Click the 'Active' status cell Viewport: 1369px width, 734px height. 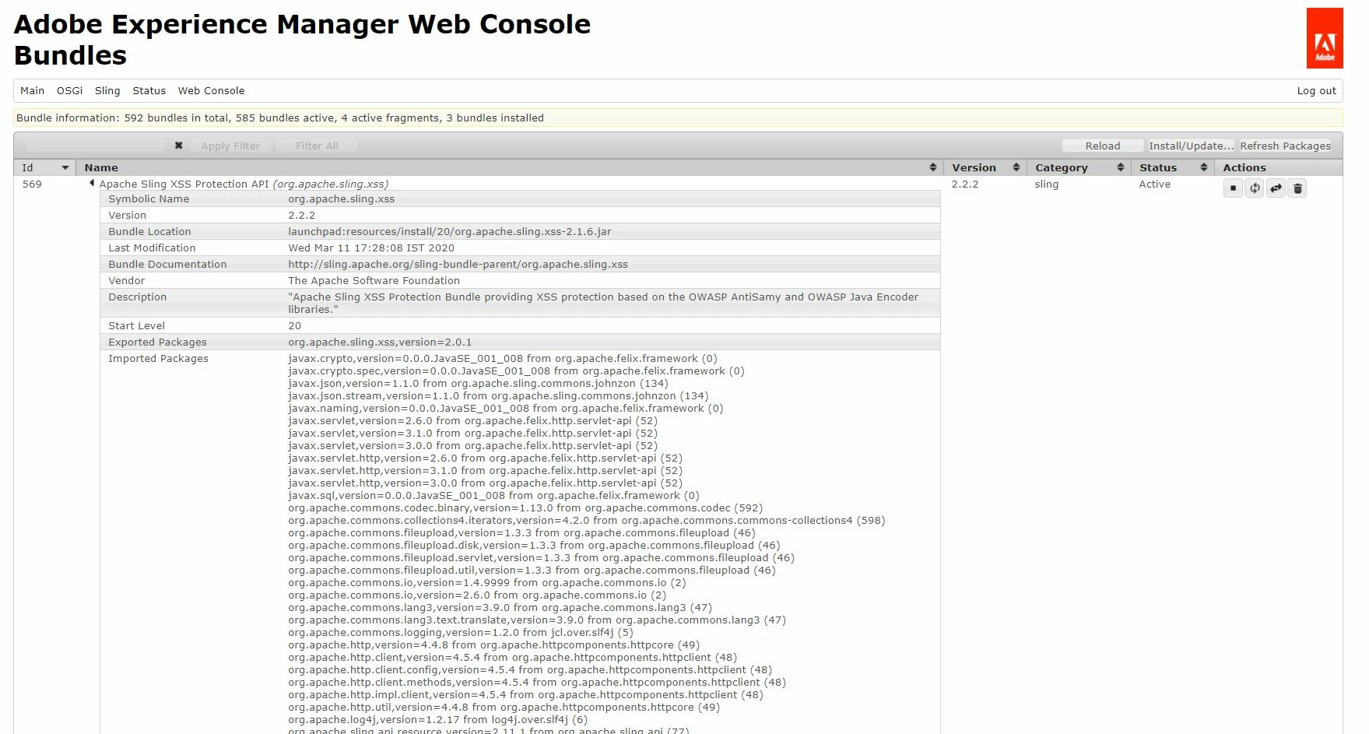click(x=1154, y=184)
